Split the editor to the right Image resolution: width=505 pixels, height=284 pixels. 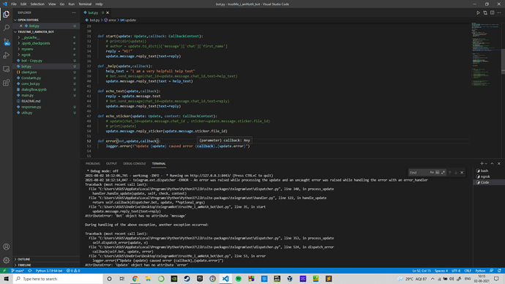point(492,12)
